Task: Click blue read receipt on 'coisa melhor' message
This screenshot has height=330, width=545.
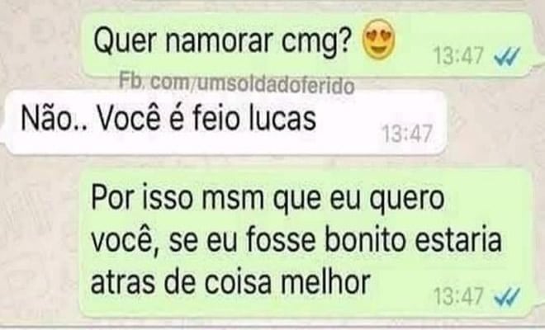Action: [507, 296]
